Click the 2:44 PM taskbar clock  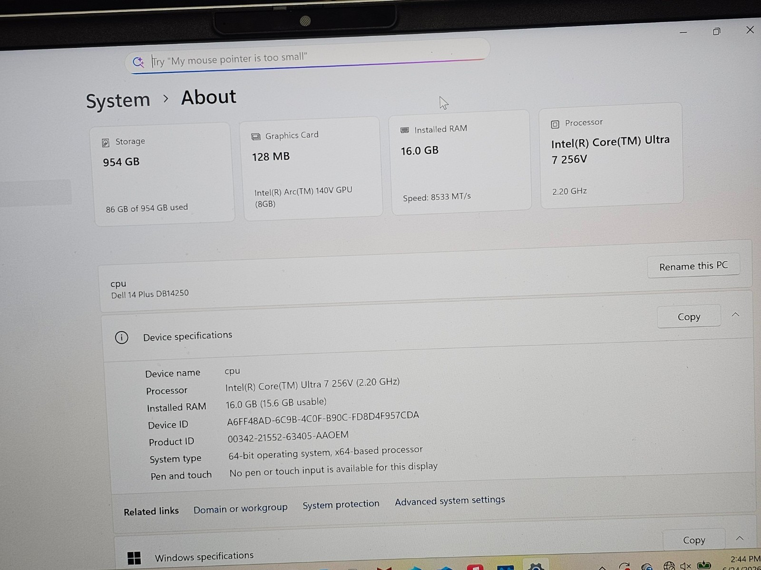coord(745,559)
